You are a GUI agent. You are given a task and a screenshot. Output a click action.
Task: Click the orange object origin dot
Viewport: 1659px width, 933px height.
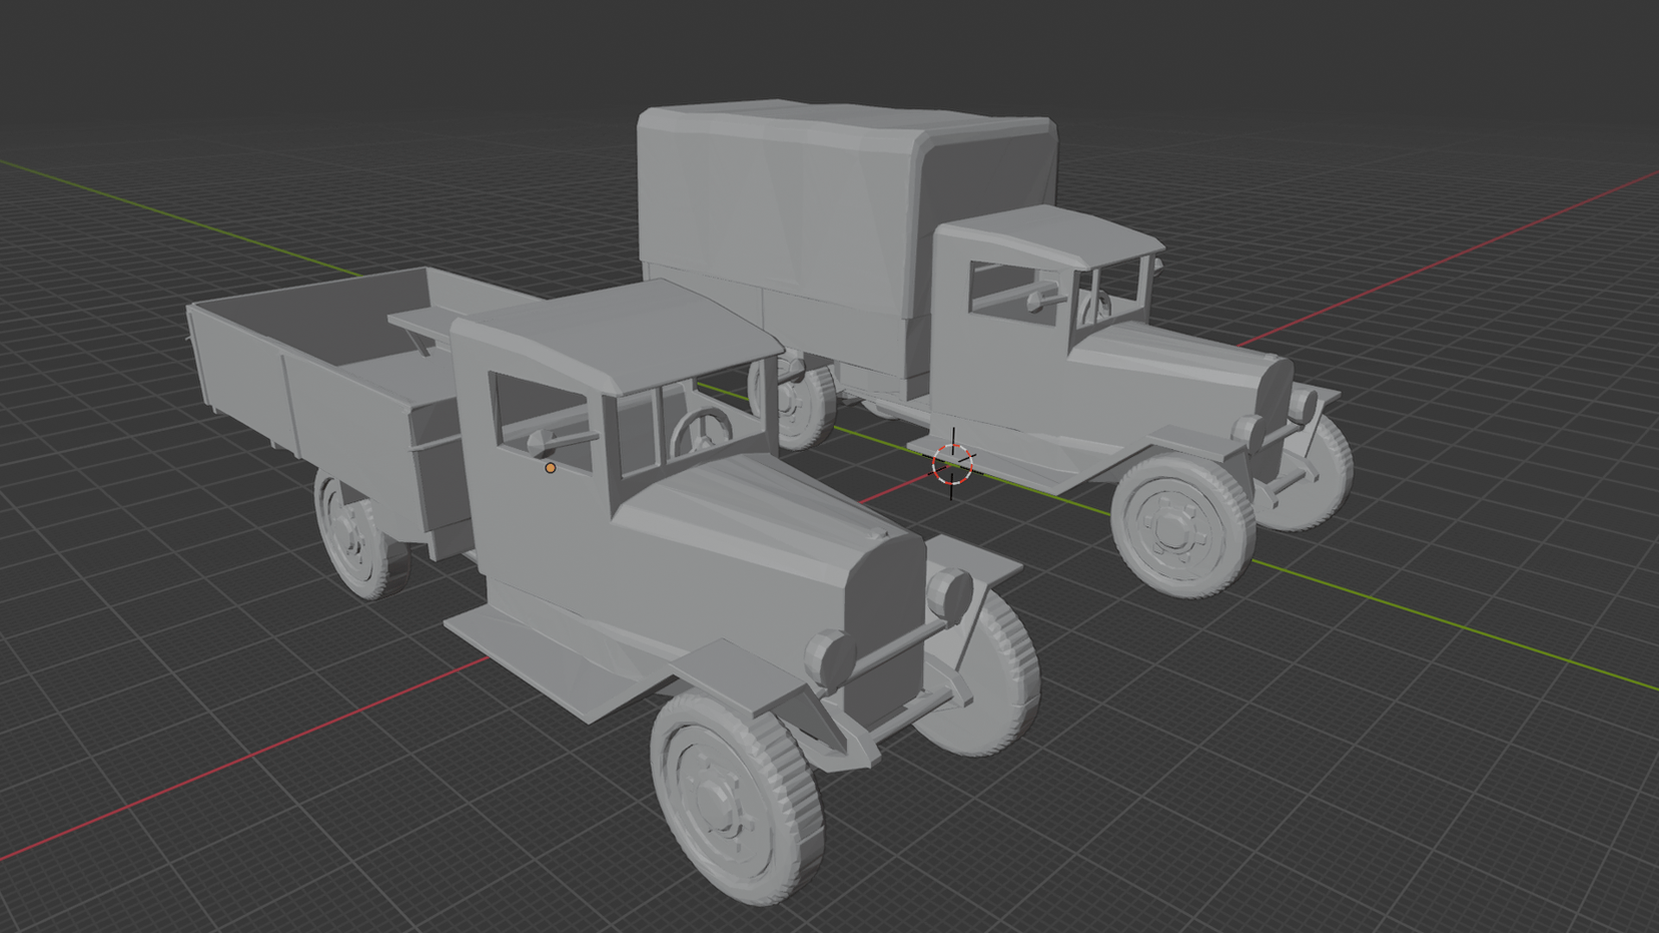click(550, 468)
